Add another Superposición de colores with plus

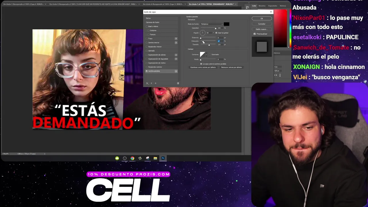[176, 55]
